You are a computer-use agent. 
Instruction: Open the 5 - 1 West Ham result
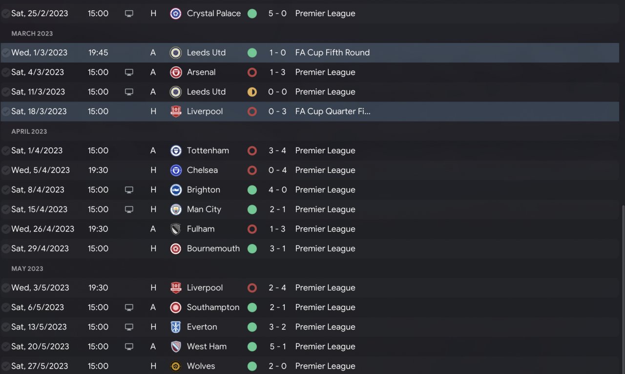pyautogui.click(x=277, y=347)
